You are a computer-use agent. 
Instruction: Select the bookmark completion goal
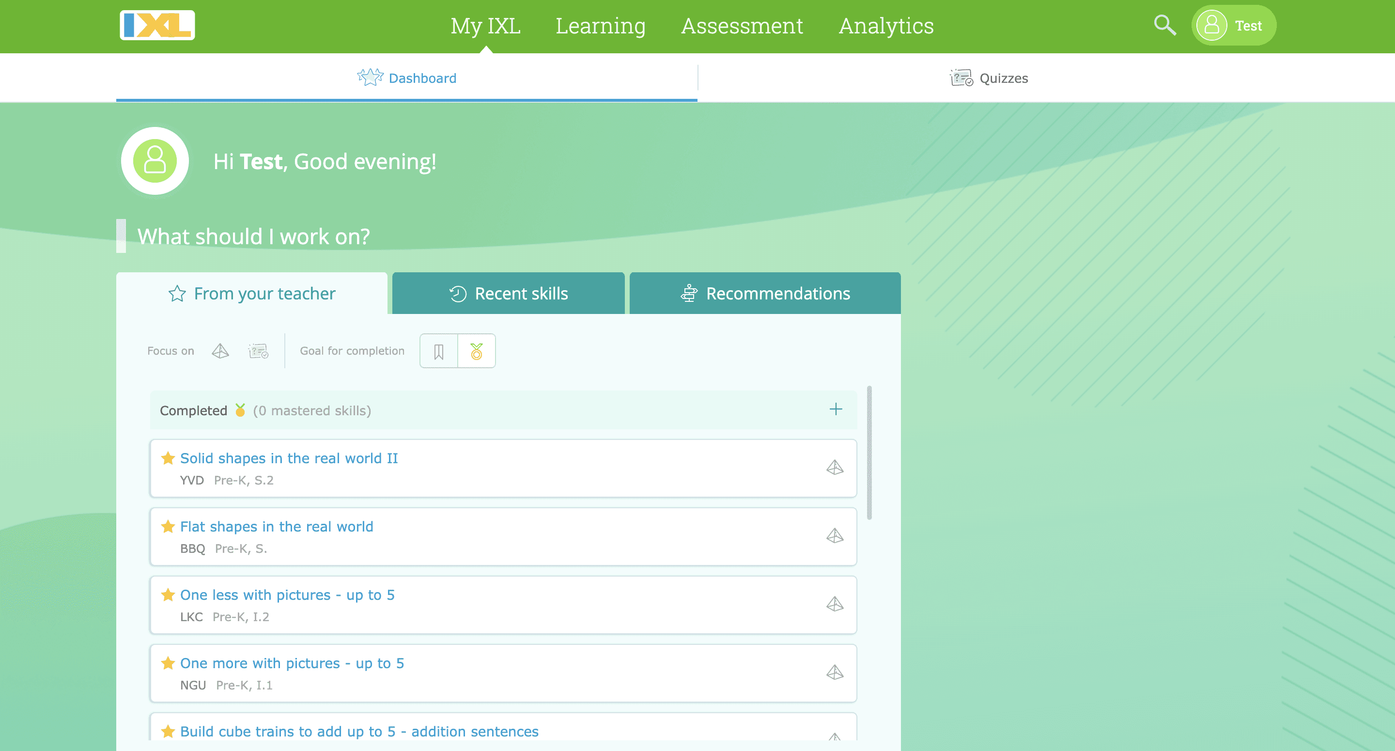click(x=439, y=351)
